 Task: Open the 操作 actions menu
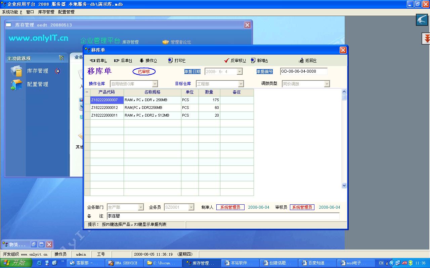coord(148,61)
